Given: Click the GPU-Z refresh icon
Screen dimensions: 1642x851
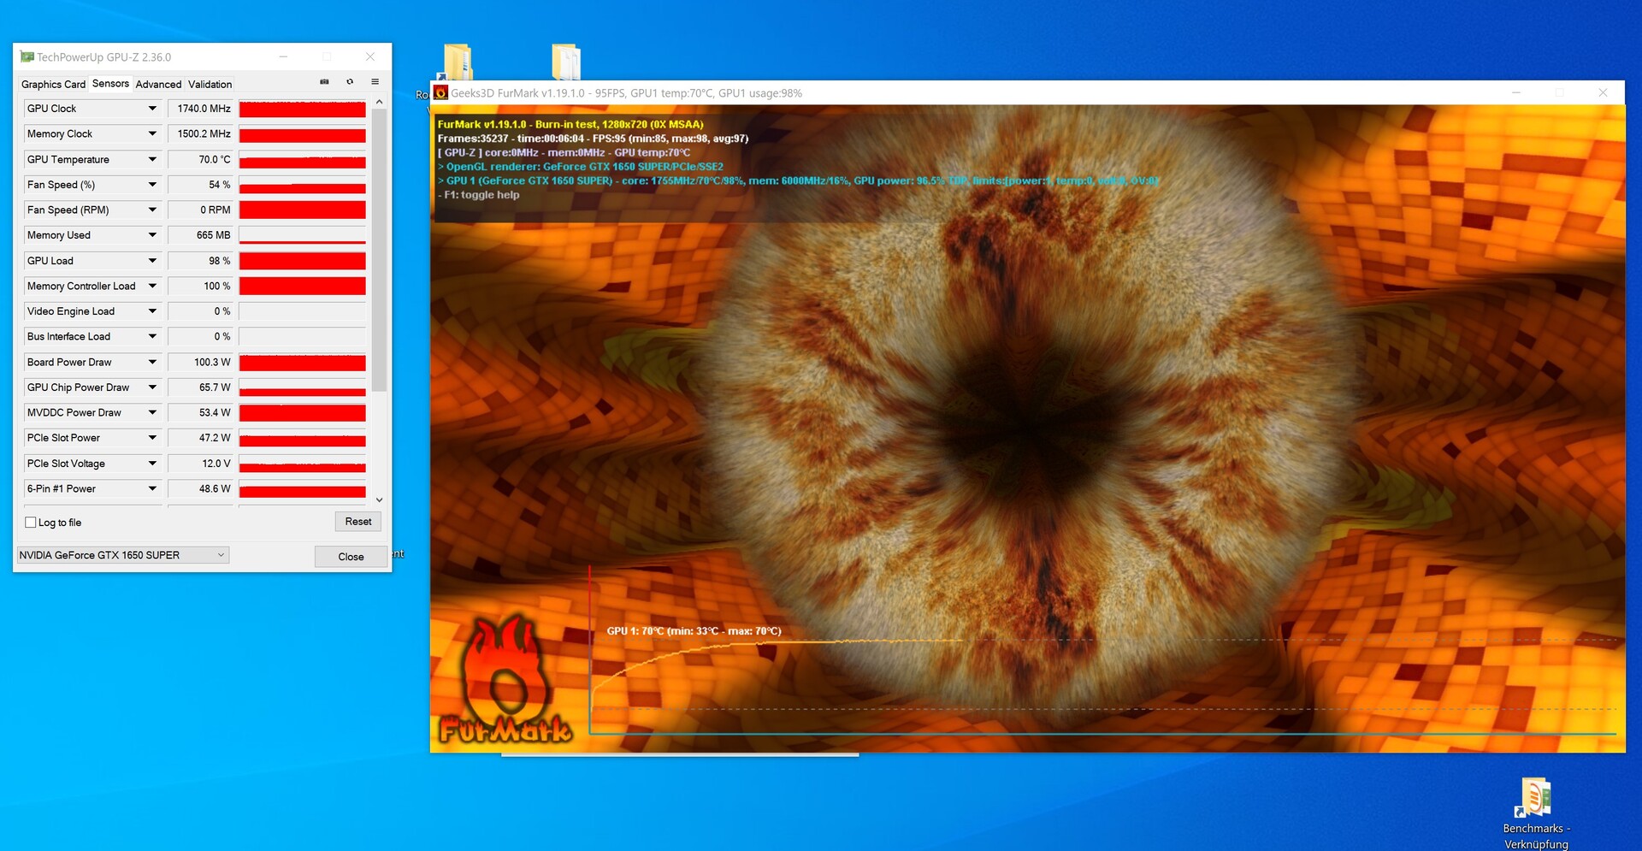Looking at the screenshot, I should coord(350,82).
